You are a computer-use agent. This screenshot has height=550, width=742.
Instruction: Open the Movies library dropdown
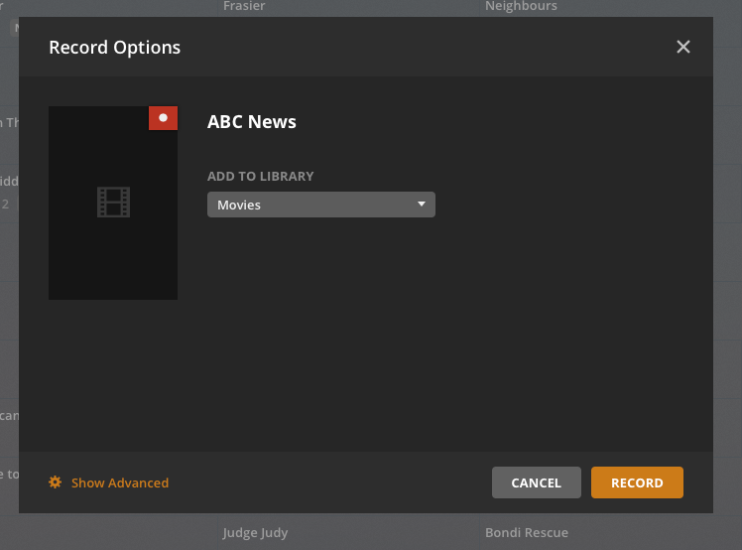click(x=321, y=205)
